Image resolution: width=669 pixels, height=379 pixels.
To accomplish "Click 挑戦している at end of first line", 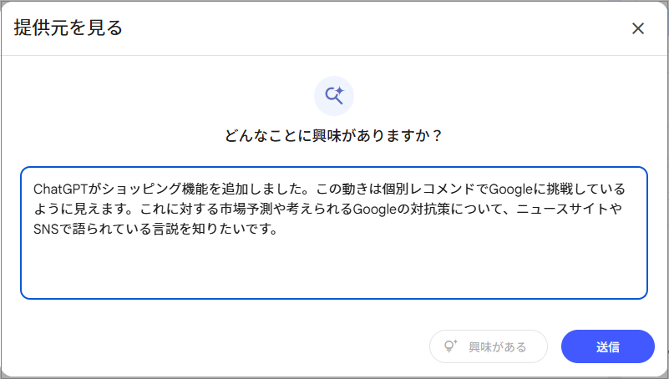I will [x=586, y=189].
